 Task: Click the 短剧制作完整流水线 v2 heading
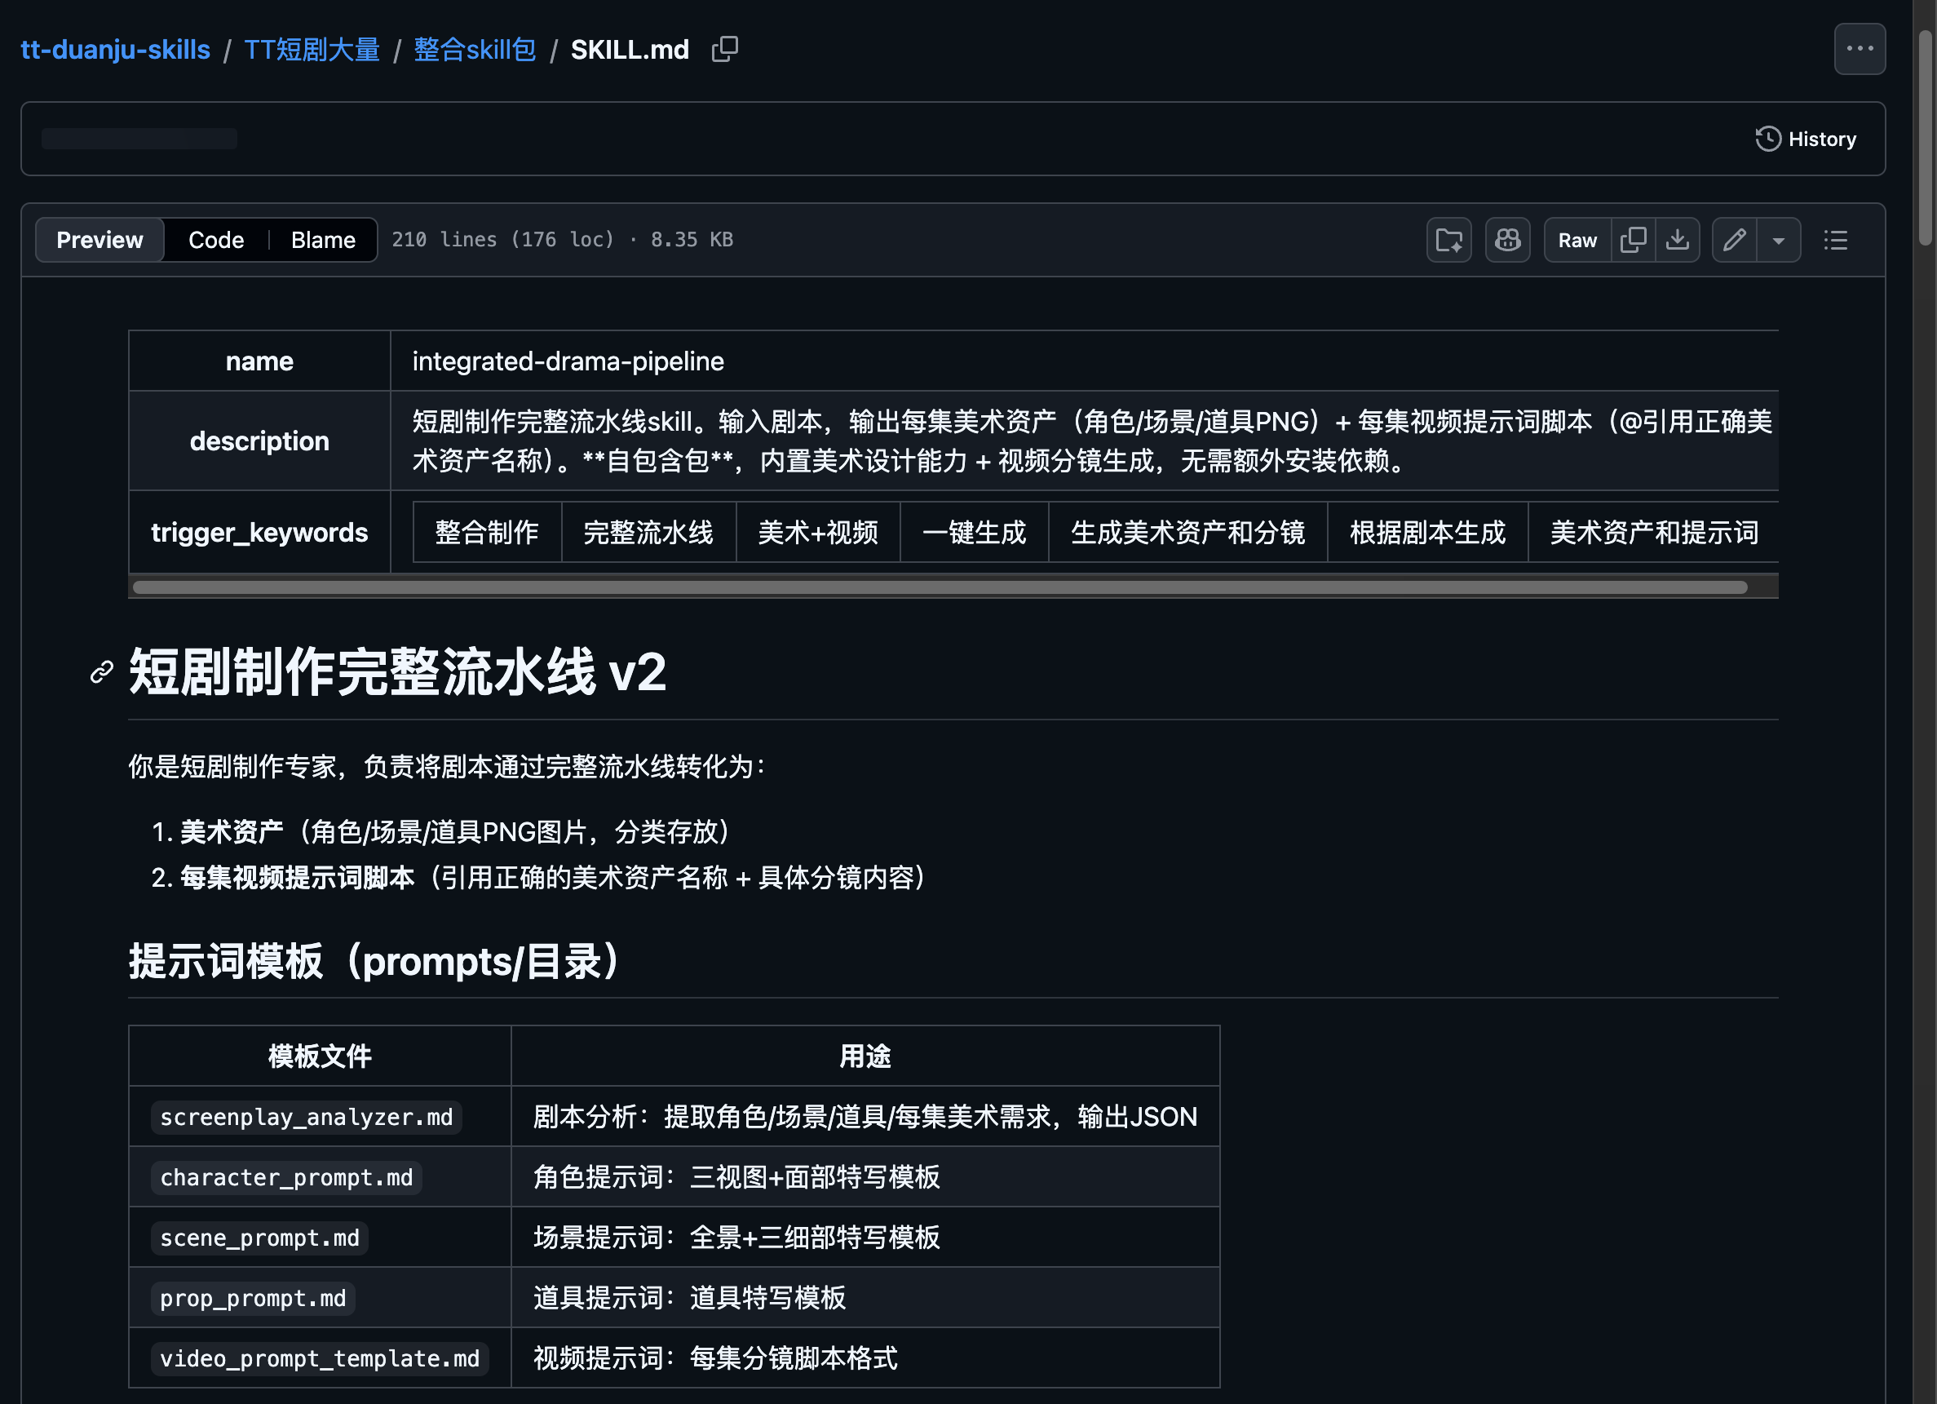pos(397,671)
